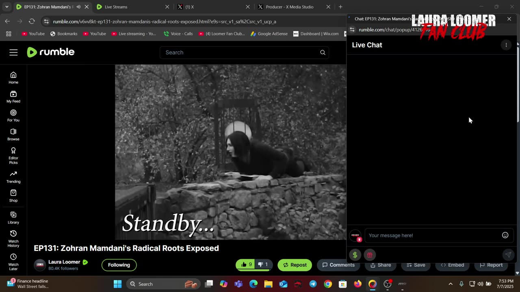Click the Rumble logo
This screenshot has height=292, width=520.
(x=51, y=52)
